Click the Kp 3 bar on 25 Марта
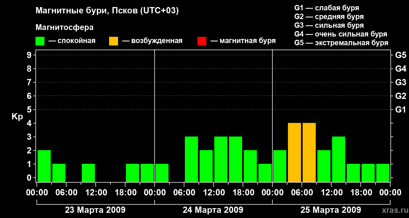409x218 pixels. pos(339,159)
